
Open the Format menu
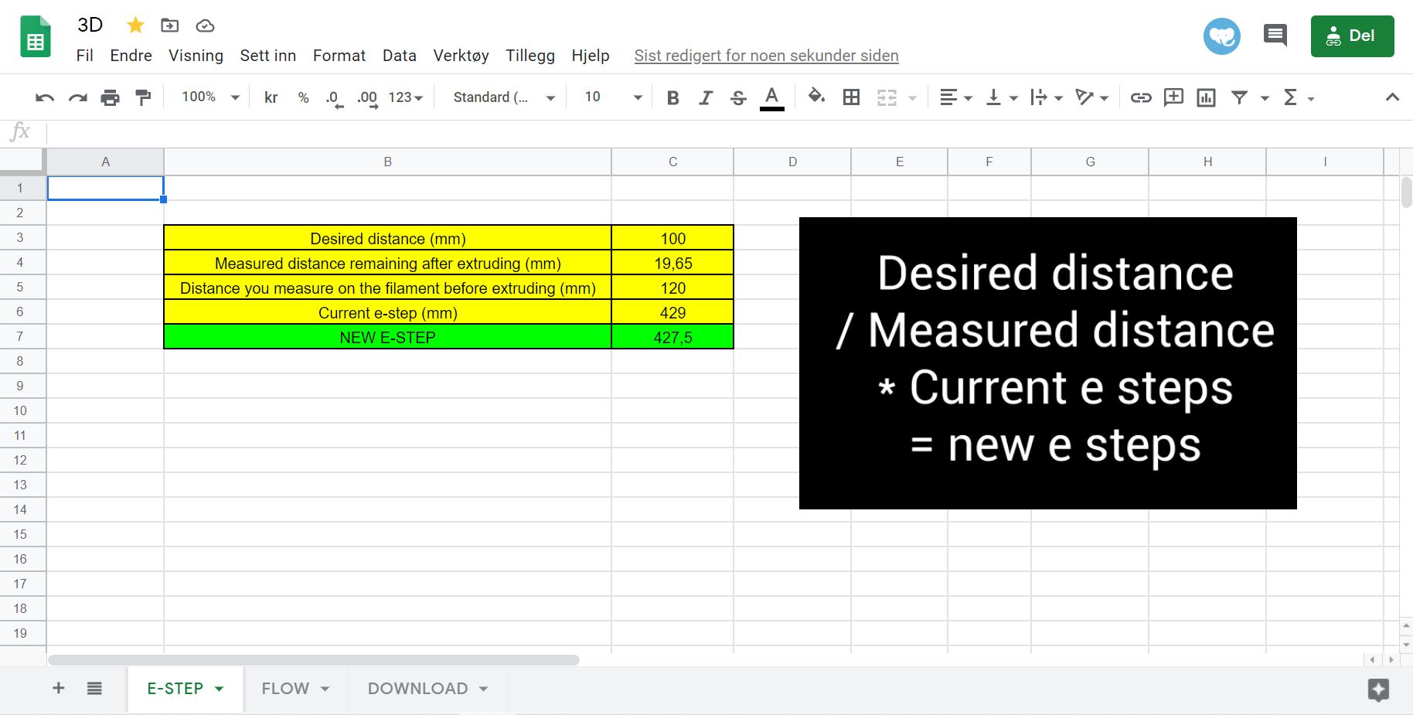(339, 56)
